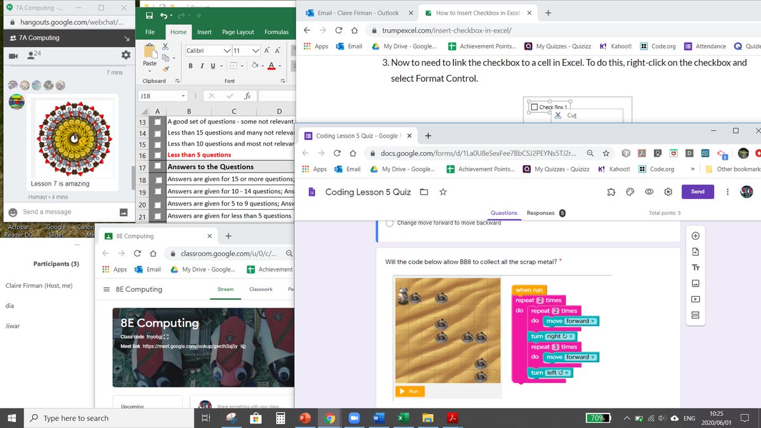Switch to the Excel Page Layout tab

[x=238, y=32]
